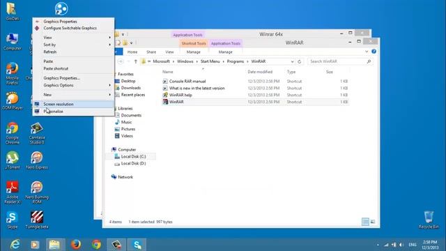Launch Tunngle beta from desktop

click(x=37, y=220)
